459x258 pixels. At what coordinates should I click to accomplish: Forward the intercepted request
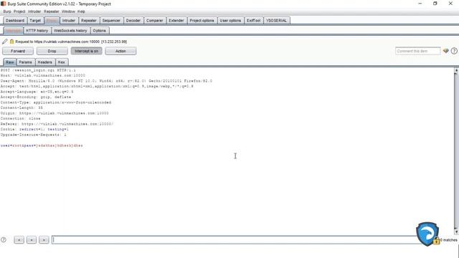click(18, 51)
